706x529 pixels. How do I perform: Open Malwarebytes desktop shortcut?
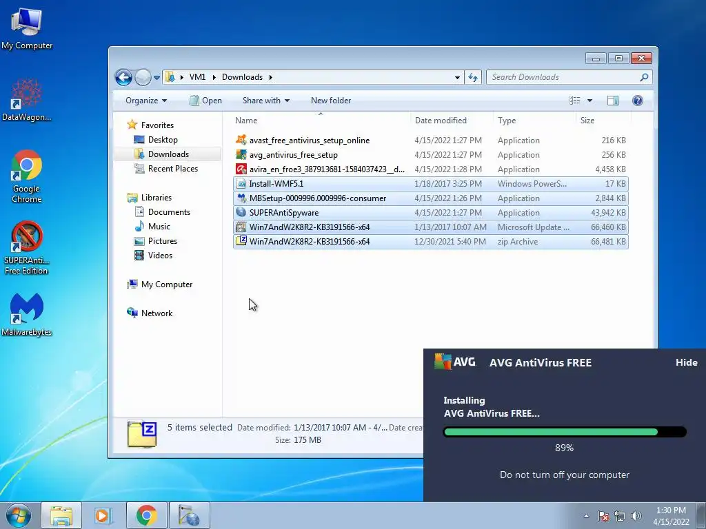click(x=27, y=314)
